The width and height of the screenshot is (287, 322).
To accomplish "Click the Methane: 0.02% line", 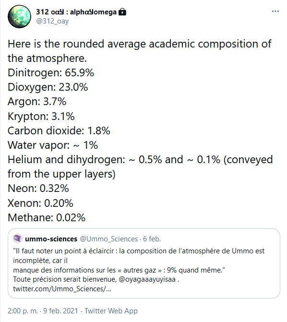I will pos(47,217).
